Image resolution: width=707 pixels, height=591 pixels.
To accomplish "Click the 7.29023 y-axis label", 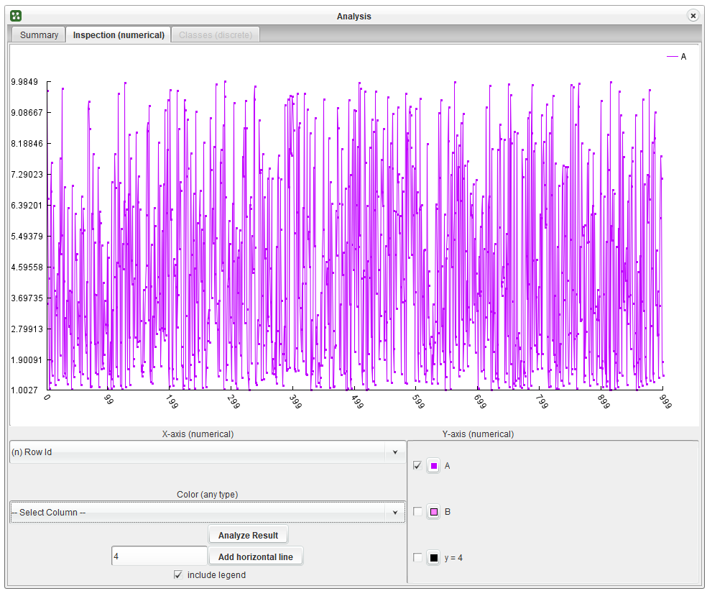I will 27,175.
